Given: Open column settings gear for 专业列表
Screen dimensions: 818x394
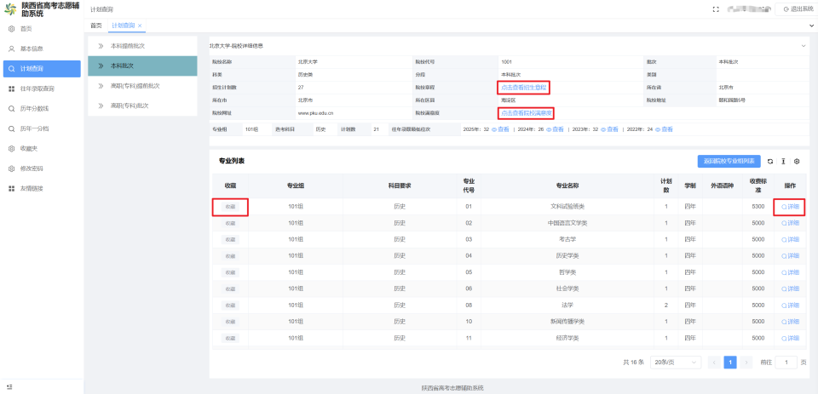Looking at the screenshot, I should point(797,162).
